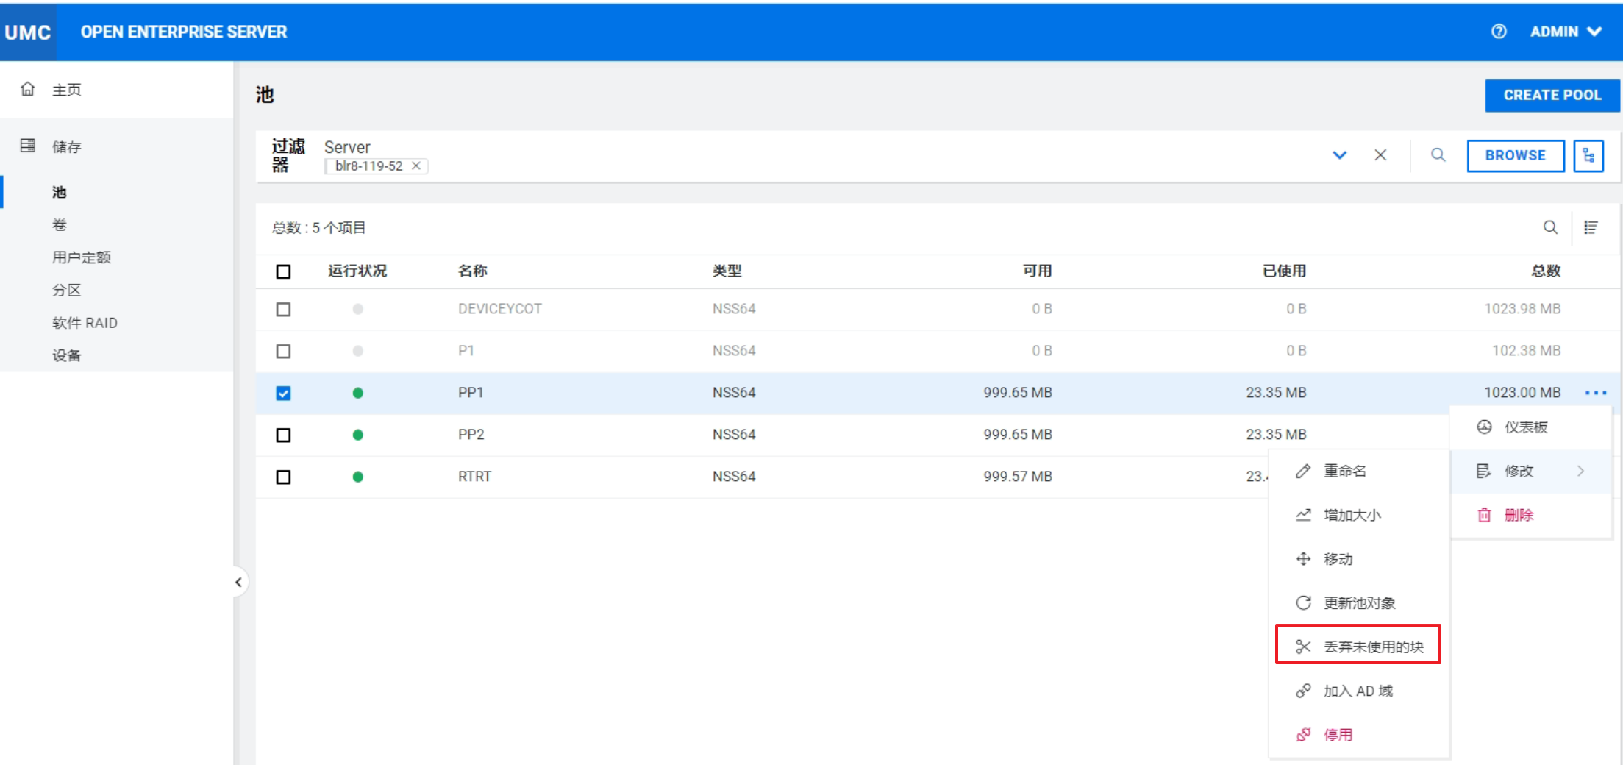Click the home icon in sidebar

(28, 90)
